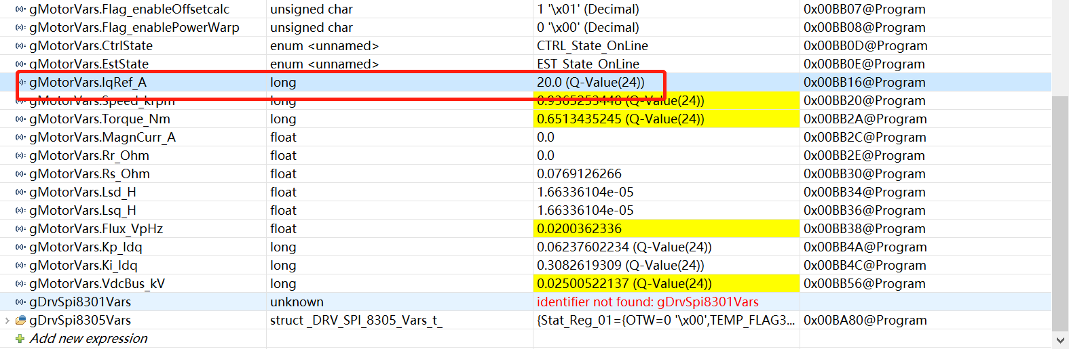1069x349 pixels.
Task: Select the gMotorVars.Kp_Idq row name
Action: (86, 247)
